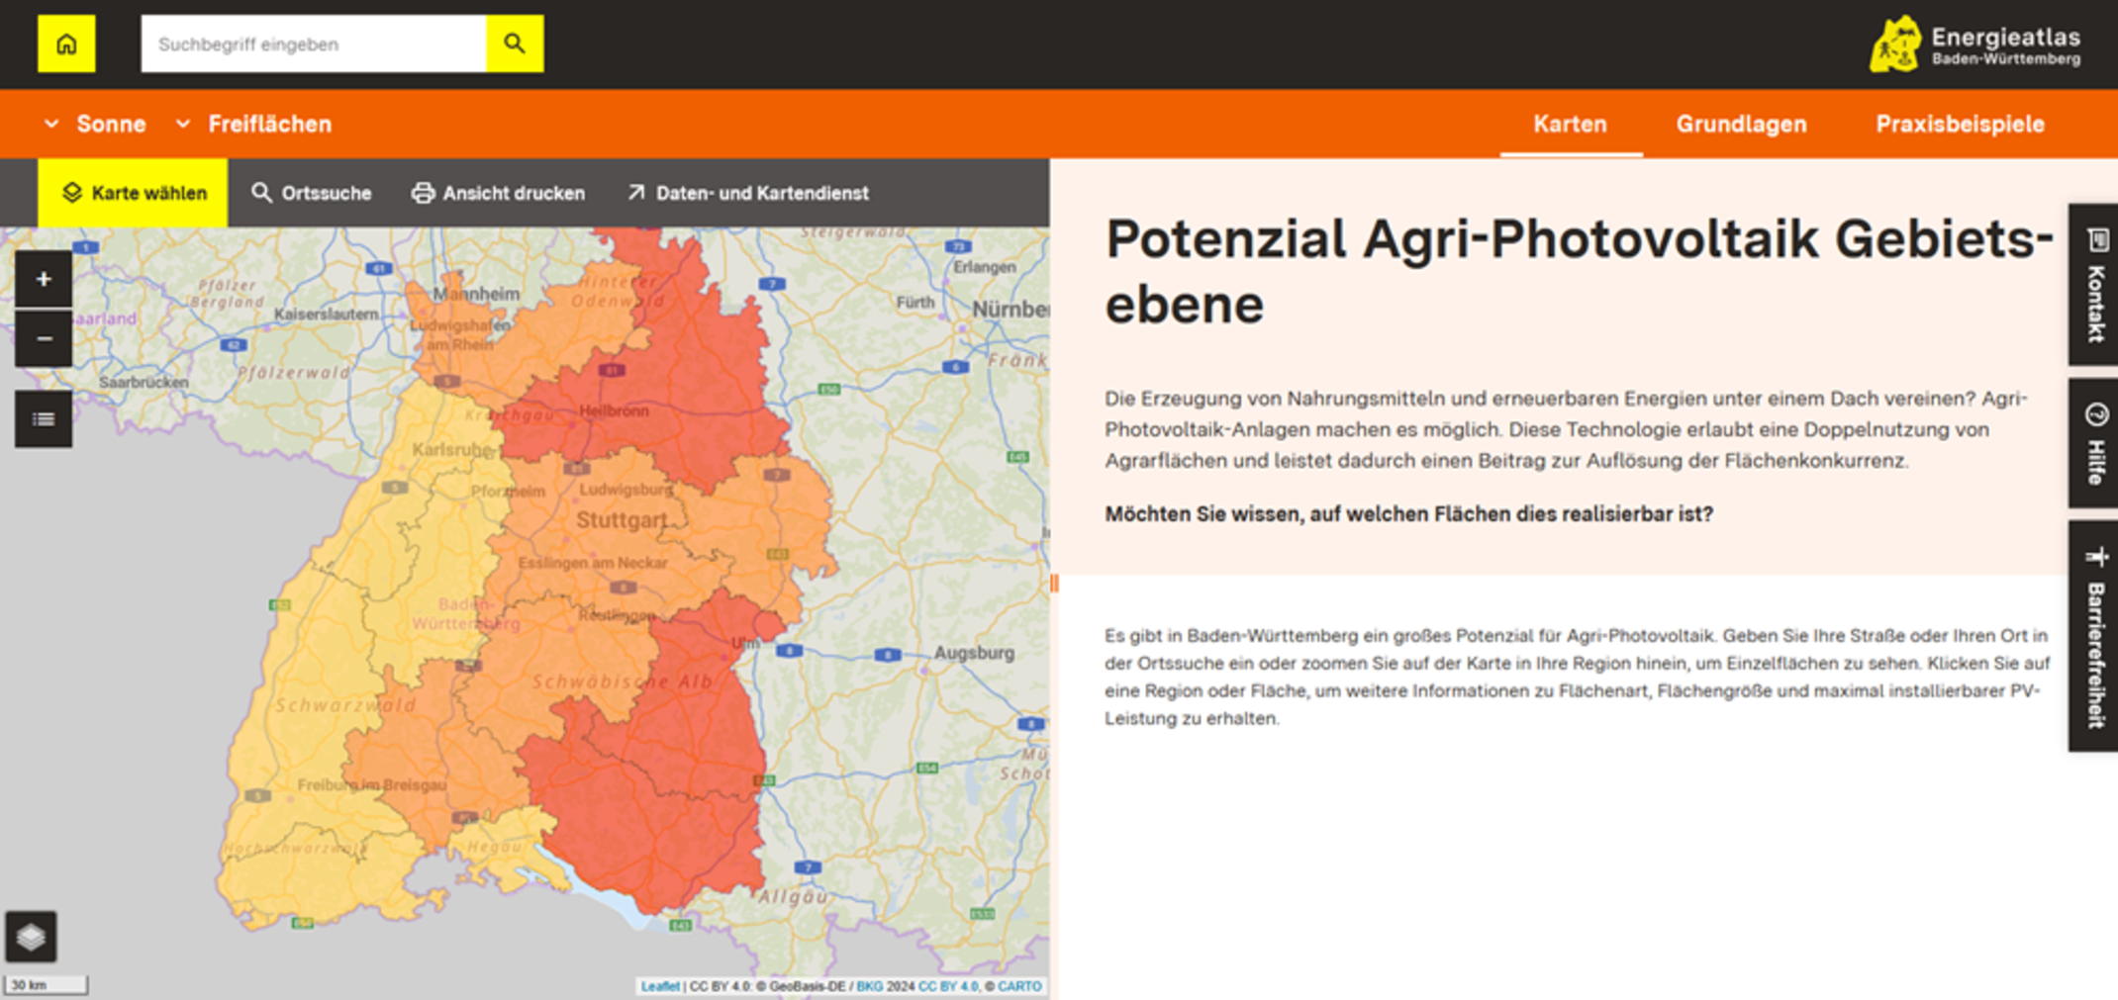Click the yellow search magnifier button
2118x1000 pixels.
[515, 44]
